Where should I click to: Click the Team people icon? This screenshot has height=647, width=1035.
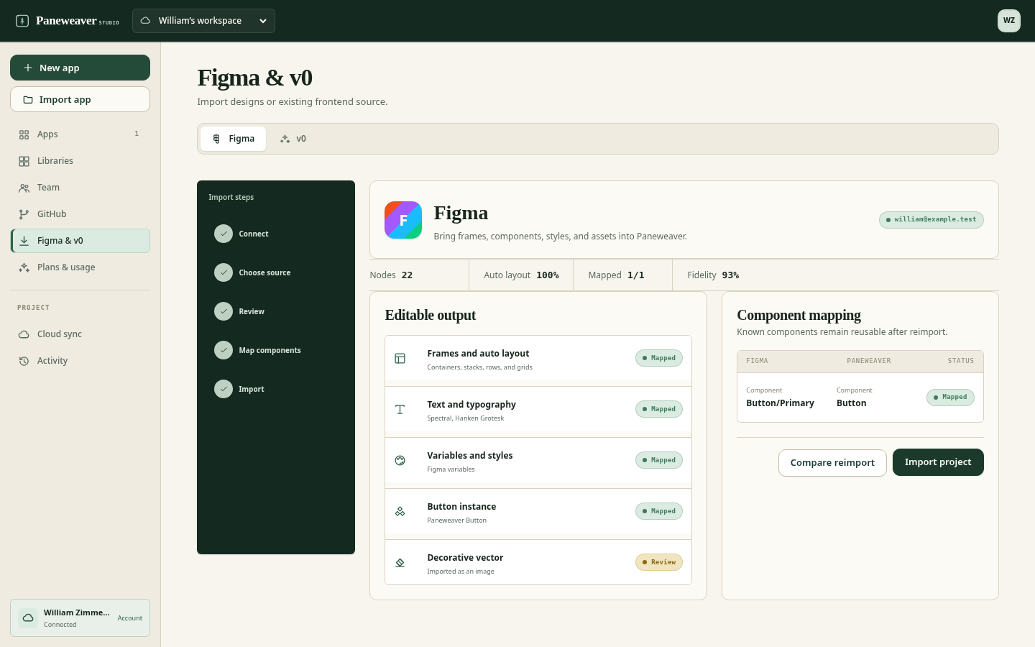(24, 188)
